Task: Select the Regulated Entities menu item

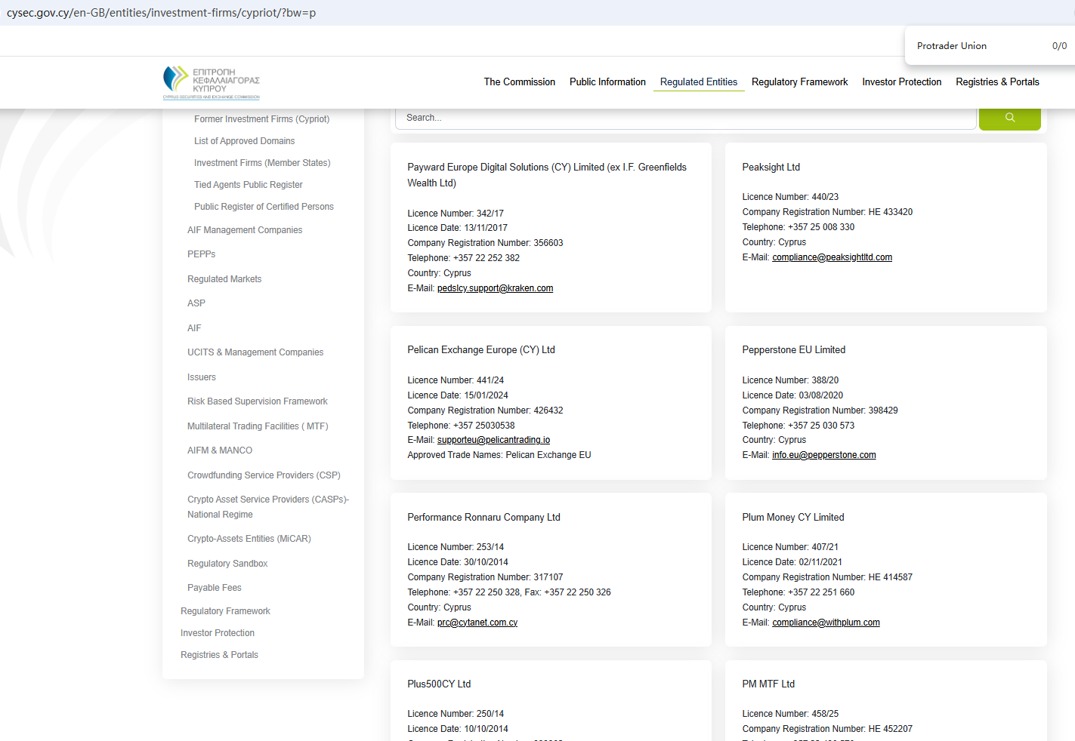Action: click(698, 82)
